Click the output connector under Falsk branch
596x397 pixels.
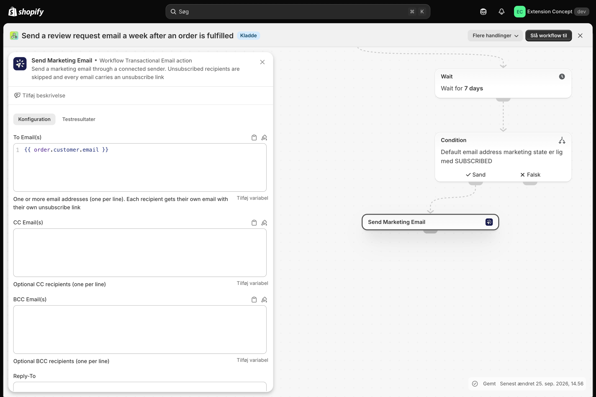(530, 183)
